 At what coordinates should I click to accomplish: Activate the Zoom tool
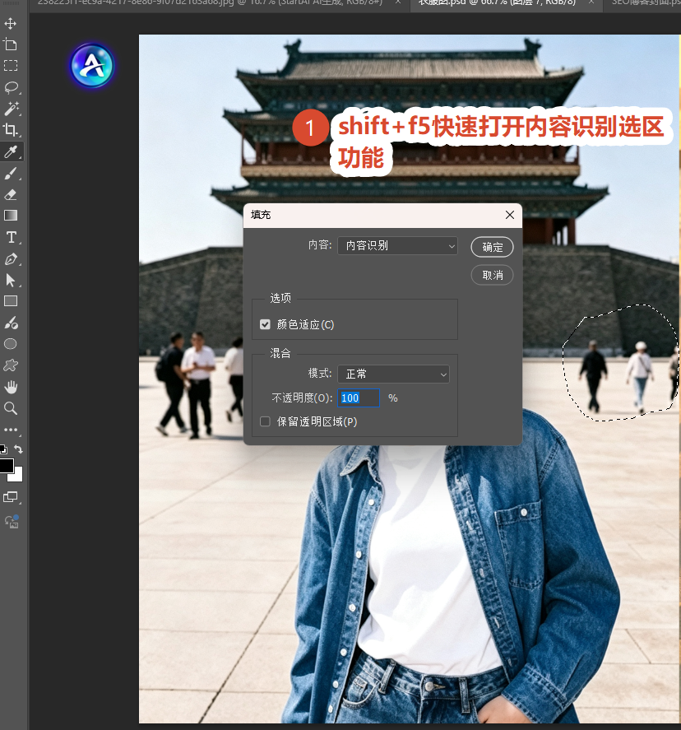pyautogui.click(x=11, y=408)
